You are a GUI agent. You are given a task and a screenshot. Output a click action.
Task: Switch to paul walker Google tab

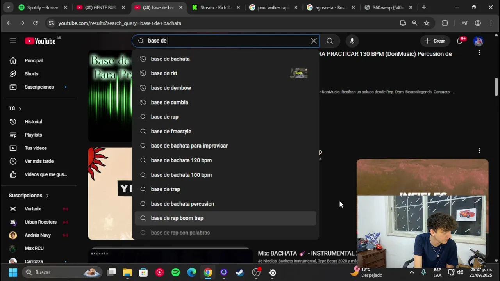point(273,7)
